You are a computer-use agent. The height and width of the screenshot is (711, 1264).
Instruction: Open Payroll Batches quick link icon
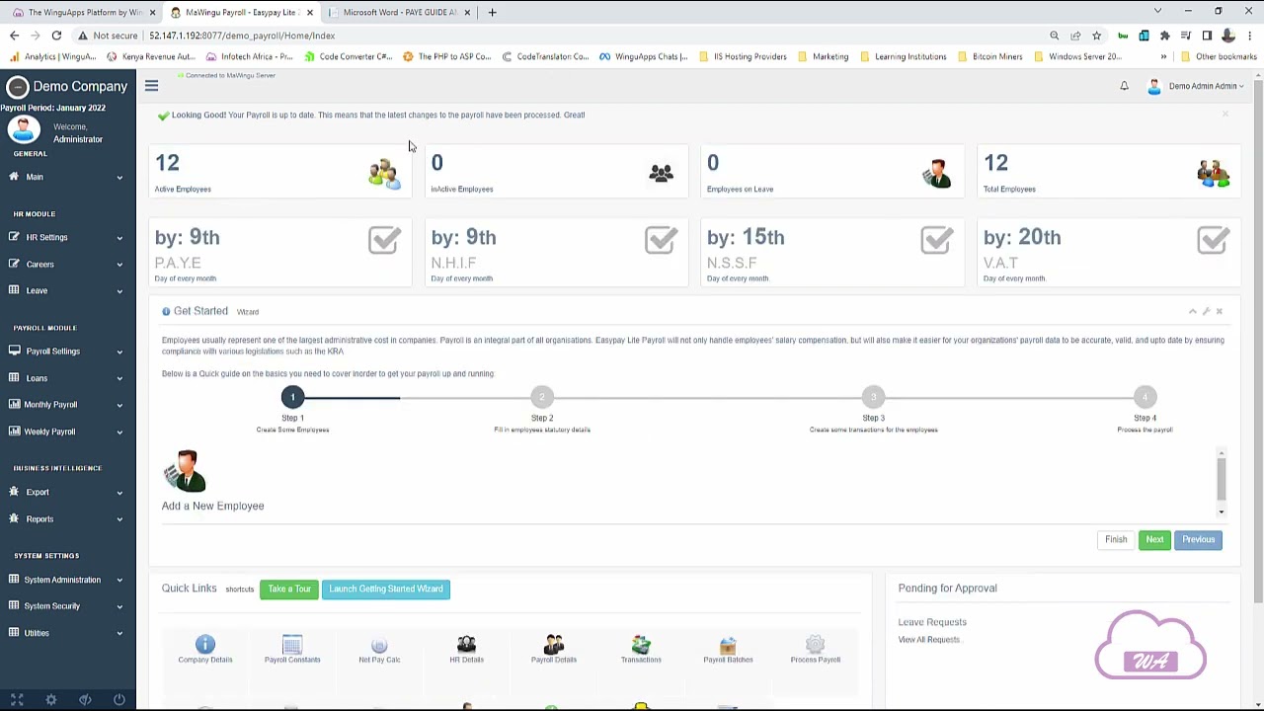pyautogui.click(x=728, y=645)
